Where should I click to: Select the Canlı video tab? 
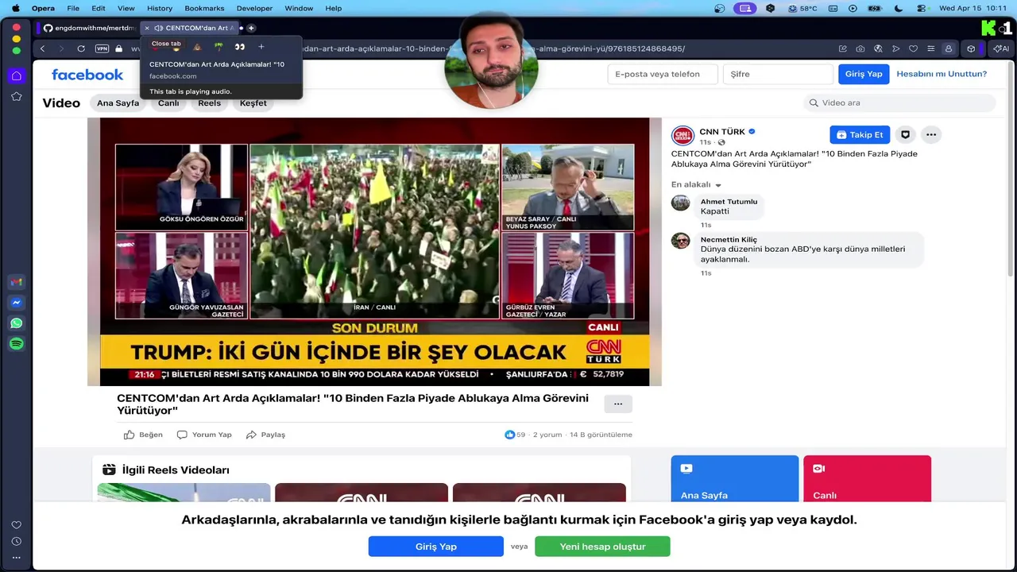point(168,102)
